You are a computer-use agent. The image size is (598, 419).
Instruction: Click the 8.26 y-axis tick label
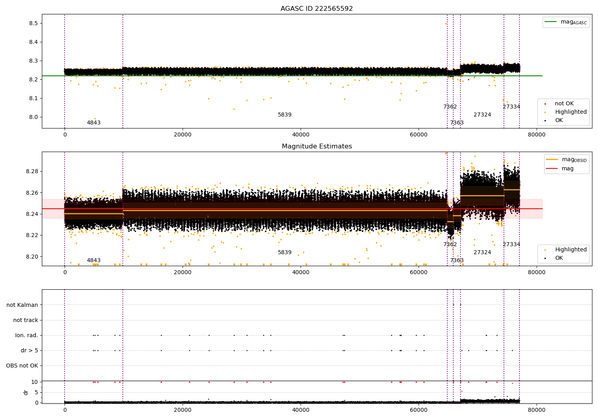tap(31, 193)
